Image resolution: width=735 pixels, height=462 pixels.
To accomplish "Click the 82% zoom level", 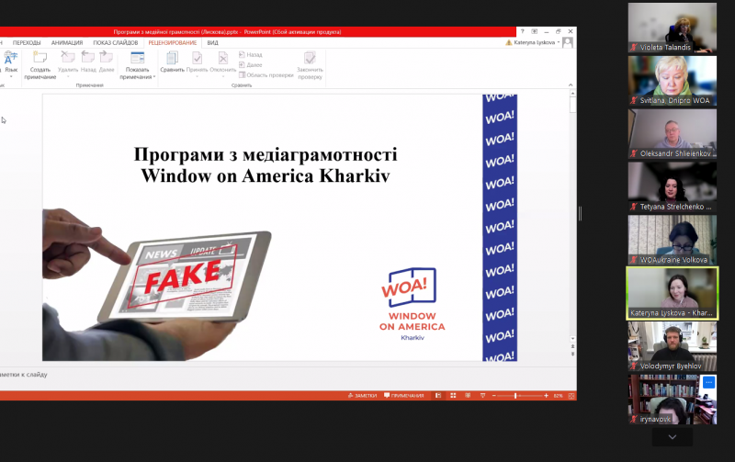I will (558, 396).
